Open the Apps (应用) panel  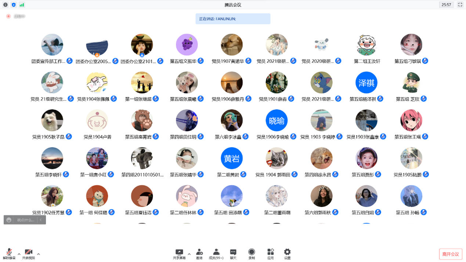[270, 254]
